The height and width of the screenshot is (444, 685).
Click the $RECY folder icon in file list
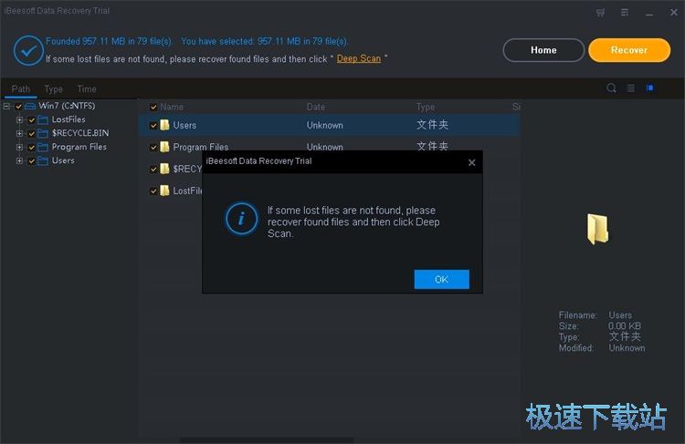164,169
